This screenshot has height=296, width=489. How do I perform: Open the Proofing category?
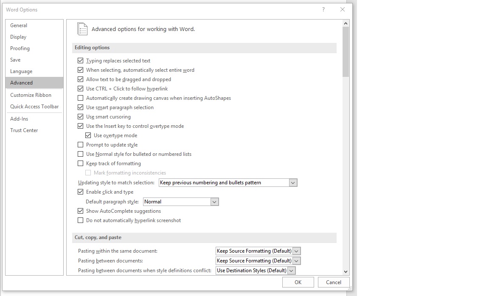pos(34,48)
